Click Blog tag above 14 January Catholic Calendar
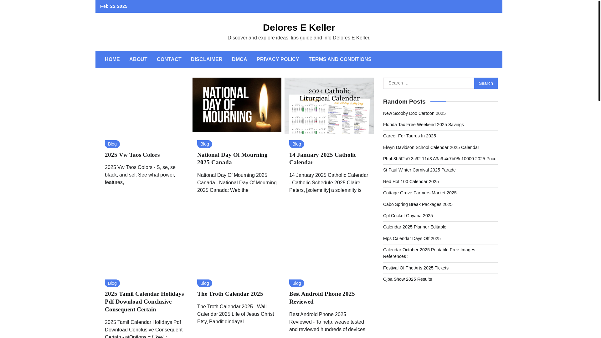 [x=296, y=144]
